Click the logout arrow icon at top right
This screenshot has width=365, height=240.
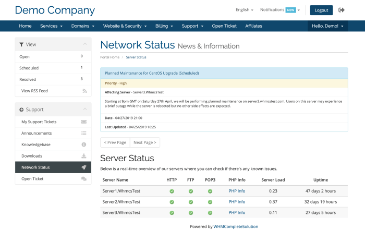click(x=341, y=10)
